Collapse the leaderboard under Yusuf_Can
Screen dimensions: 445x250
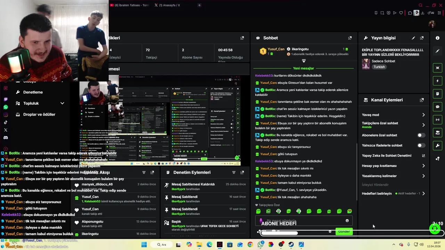pos(304,61)
